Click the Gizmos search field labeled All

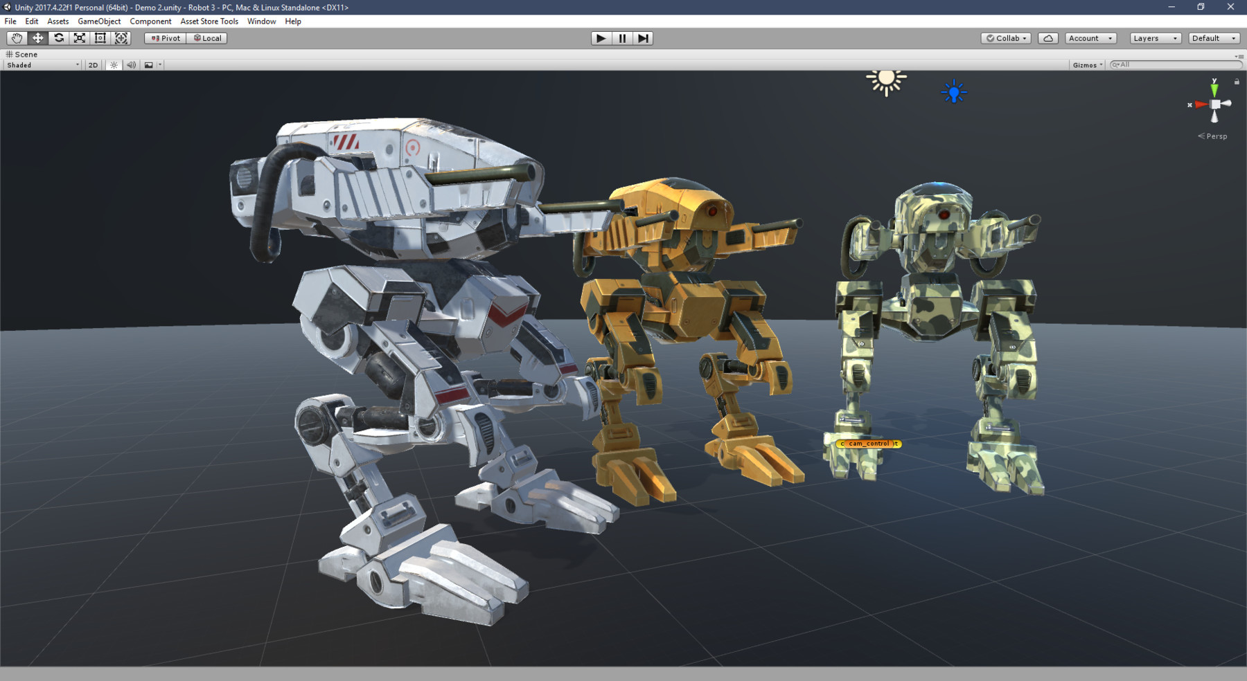1174,64
